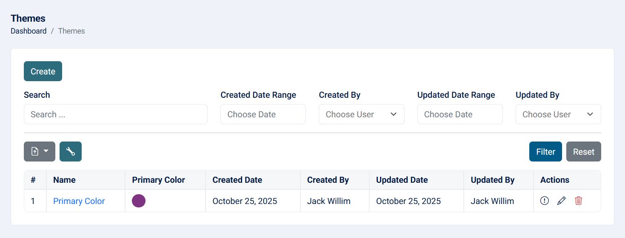Go to Dashboard via the breadcrumb

pyautogui.click(x=29, y=31)
